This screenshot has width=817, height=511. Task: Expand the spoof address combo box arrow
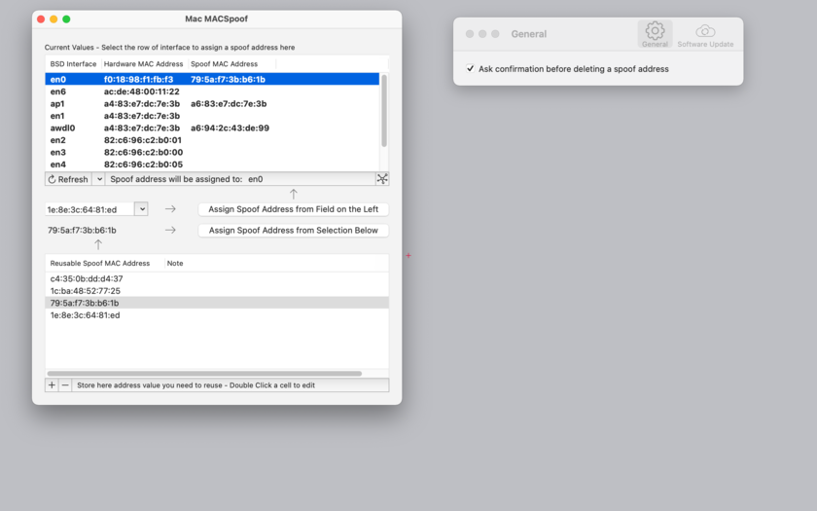coord(141,209)
